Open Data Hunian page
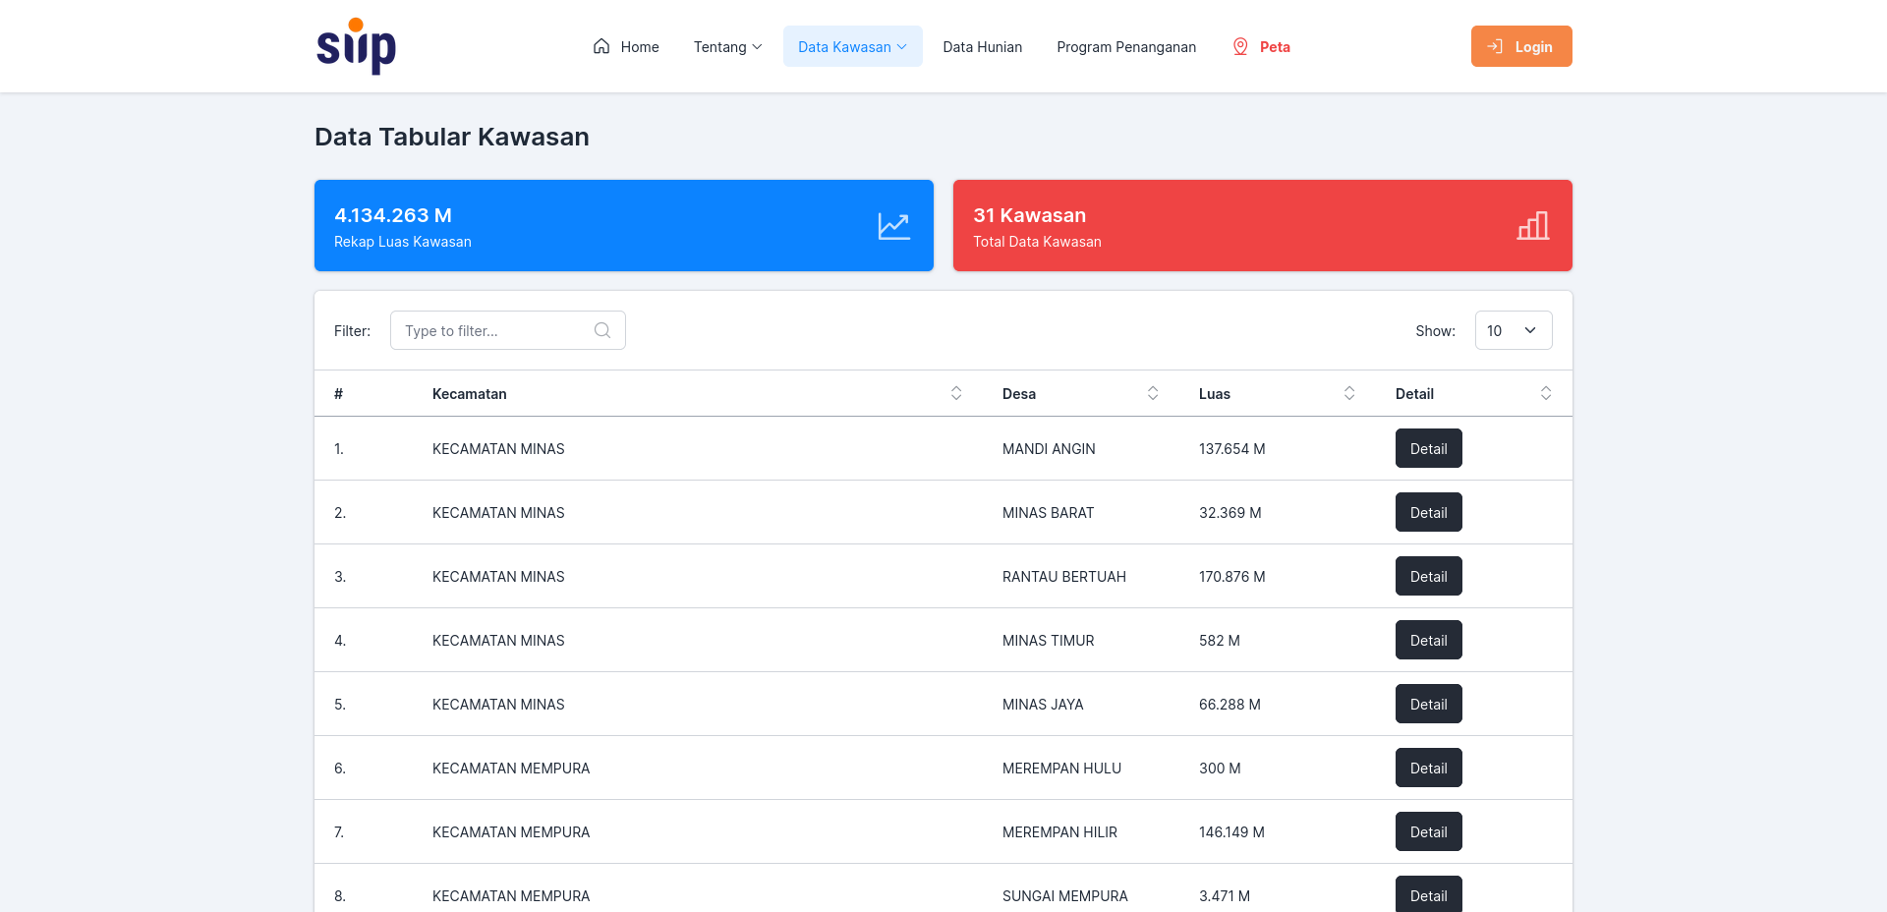 pyautogui.click(x=982, y=46)
